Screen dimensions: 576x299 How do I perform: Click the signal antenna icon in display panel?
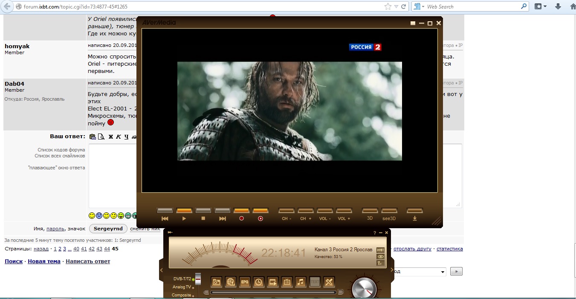pyautogui.click(x=381, y=263)
